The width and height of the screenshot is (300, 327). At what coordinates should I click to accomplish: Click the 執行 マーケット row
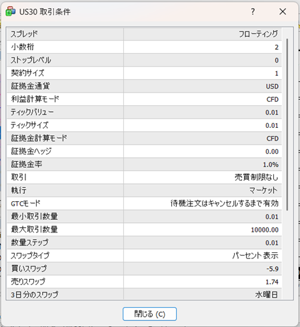tap(144, 190)
